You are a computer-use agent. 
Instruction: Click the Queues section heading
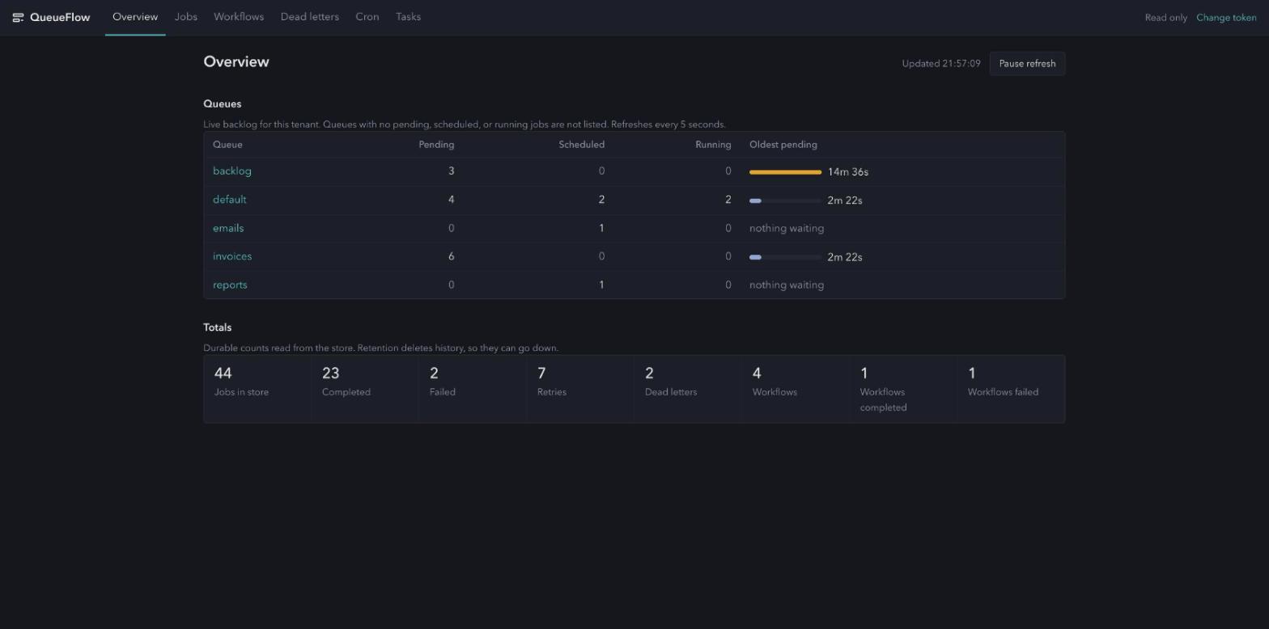point(223,103)
